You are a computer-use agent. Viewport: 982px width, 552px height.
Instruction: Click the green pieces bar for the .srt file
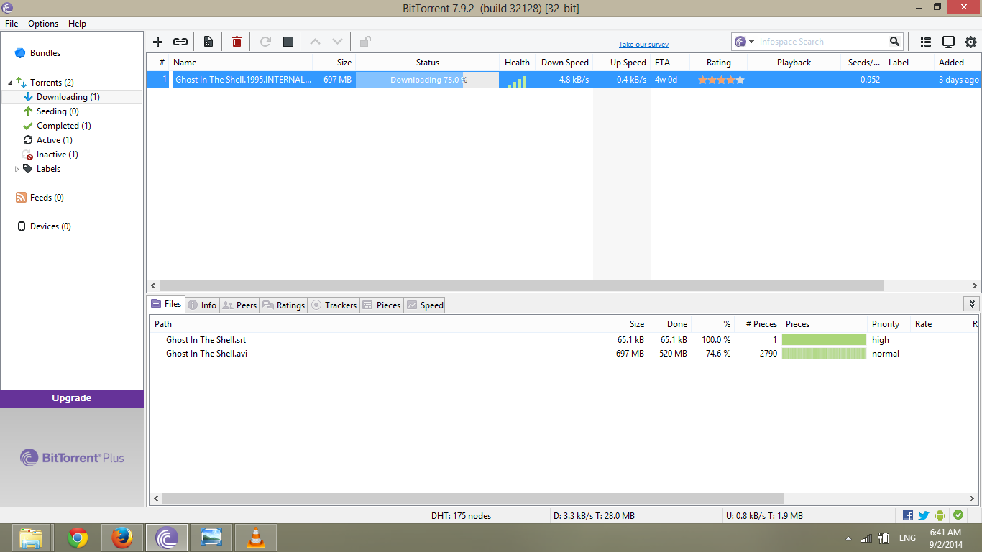pyautogui.click(x=824, y=340)
